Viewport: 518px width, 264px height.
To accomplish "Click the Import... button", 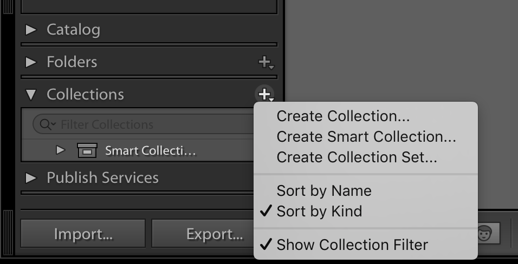I will tap(83, 233).
